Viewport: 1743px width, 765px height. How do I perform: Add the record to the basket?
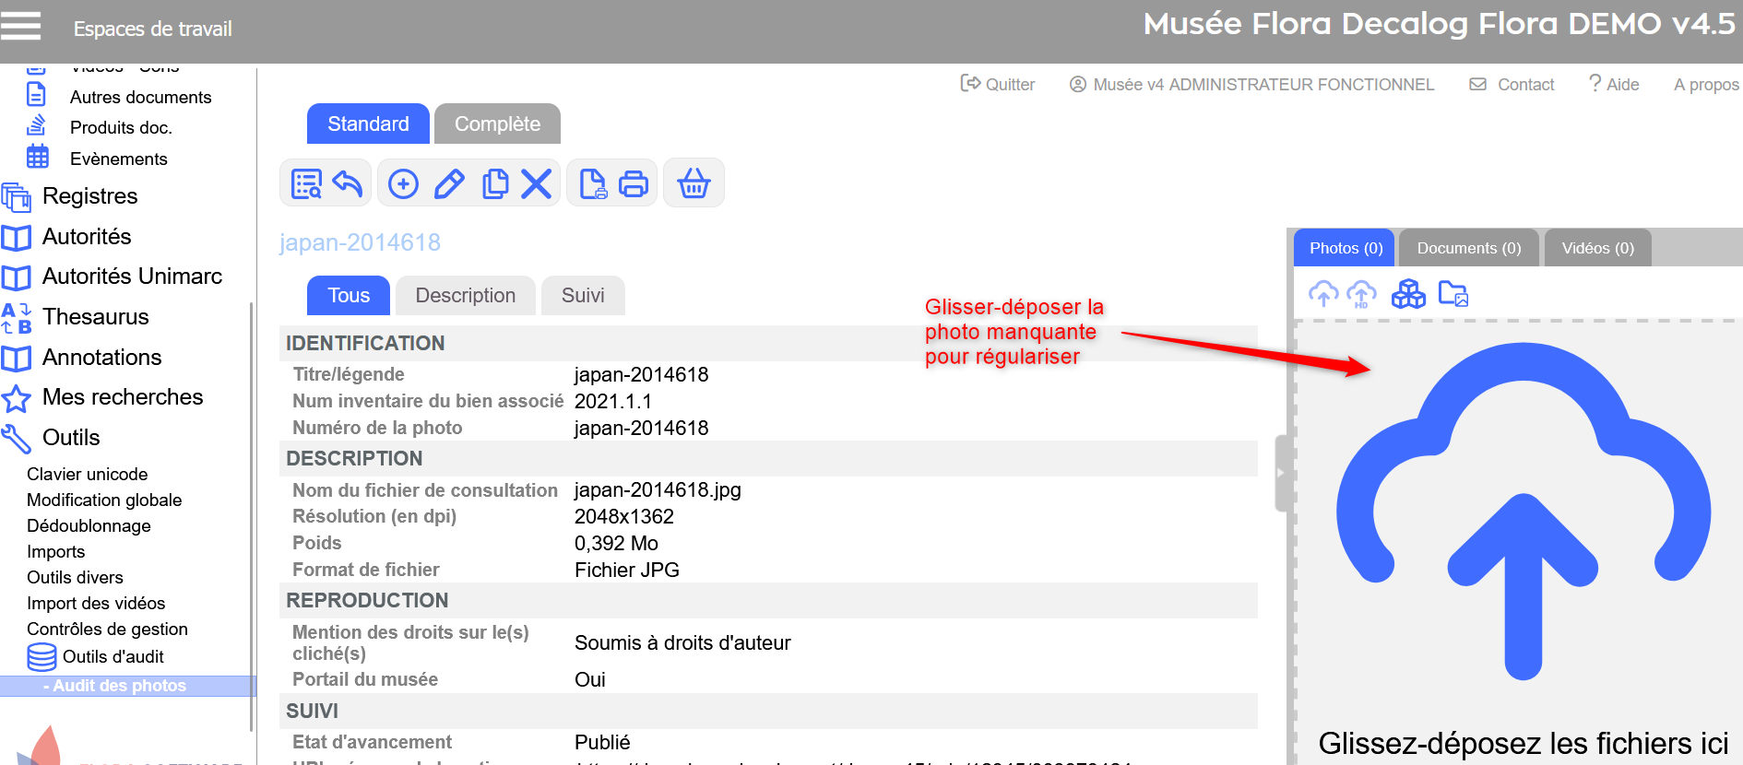click(694, 184)
